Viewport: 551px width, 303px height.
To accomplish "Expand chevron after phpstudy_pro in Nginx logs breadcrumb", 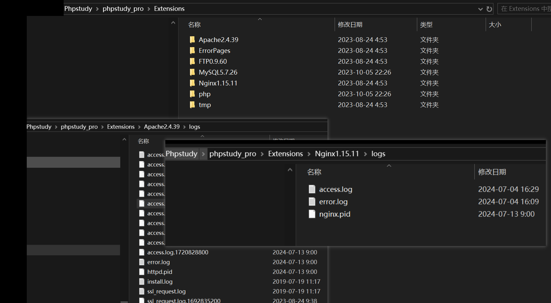I will [x=262, y=154].
